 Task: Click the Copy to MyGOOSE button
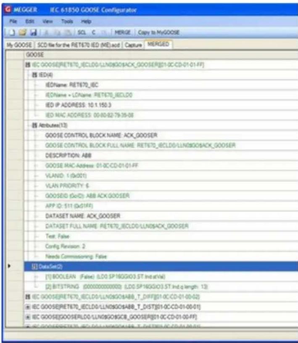pyautogui.click(x=158, y=32)
